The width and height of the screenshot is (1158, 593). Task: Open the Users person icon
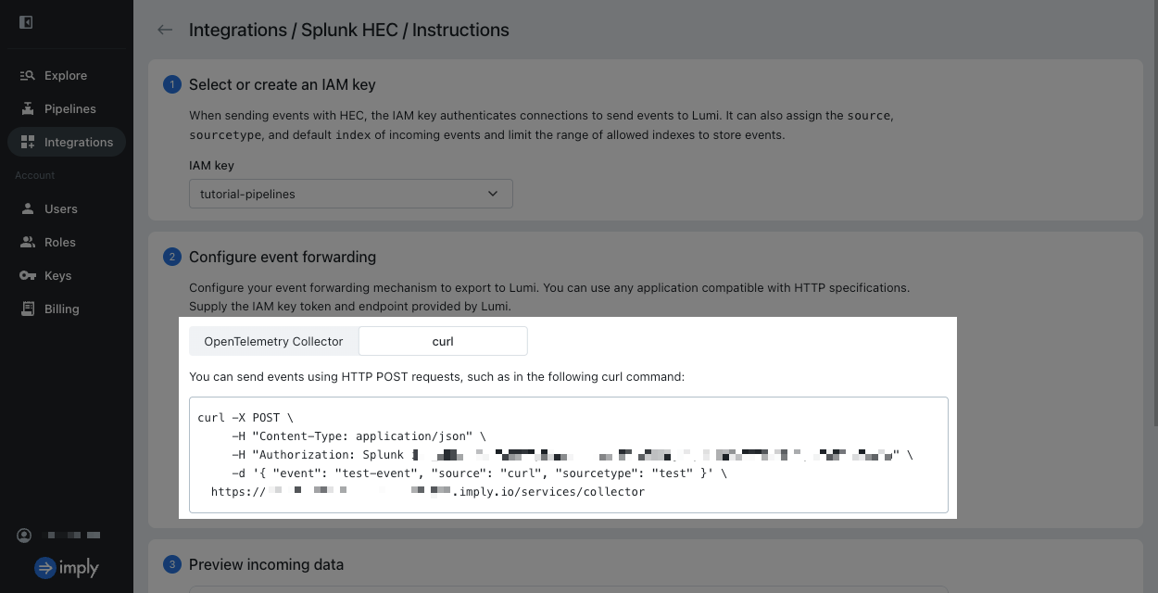27,208
